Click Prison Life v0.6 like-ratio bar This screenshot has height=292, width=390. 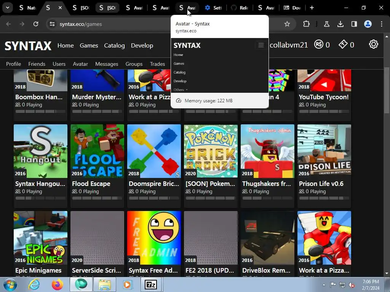(x=324, y=198)
